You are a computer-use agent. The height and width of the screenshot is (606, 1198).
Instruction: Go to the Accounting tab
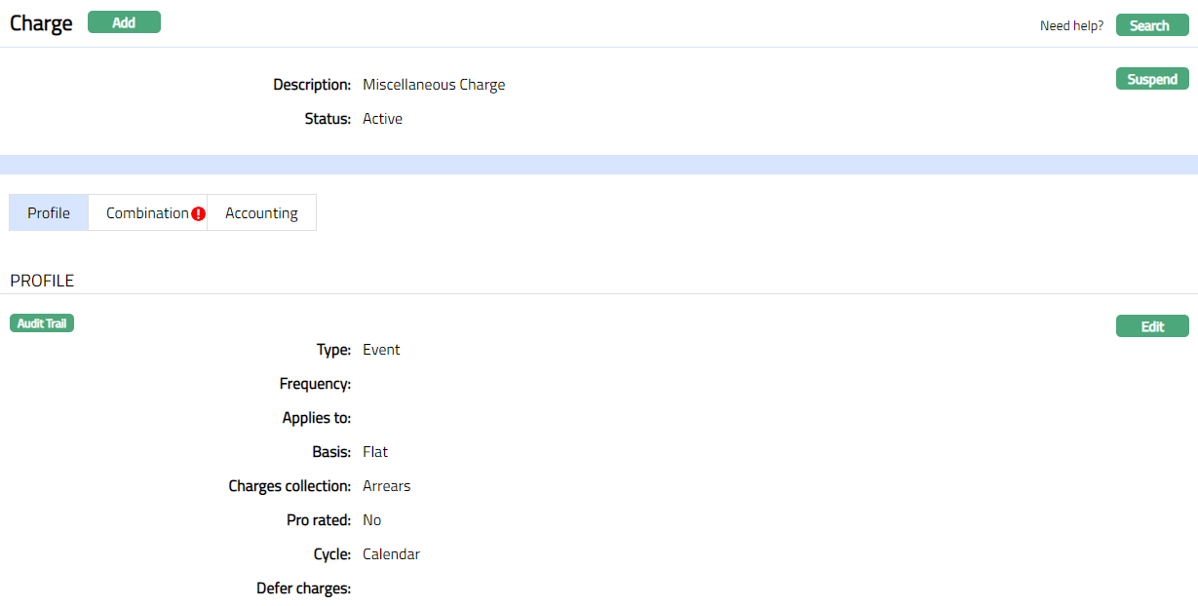pyautogui.click(x=261, y=212)
